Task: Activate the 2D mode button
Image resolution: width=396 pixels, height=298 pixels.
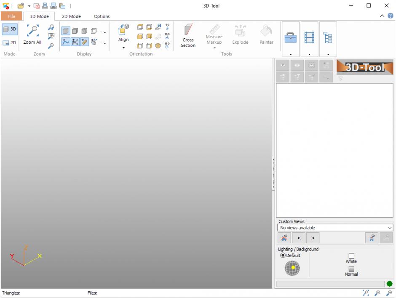Action: pos(10,43)
